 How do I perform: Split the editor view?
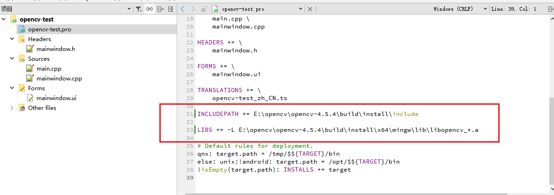point(550,9)
